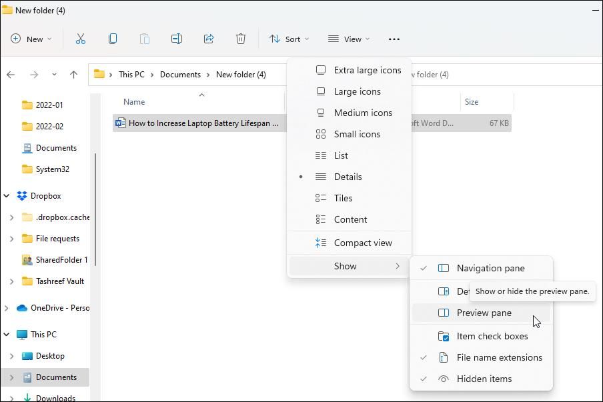Click the Share icon in toolbar
Screen dimensions: 603x402
[208, 39]
